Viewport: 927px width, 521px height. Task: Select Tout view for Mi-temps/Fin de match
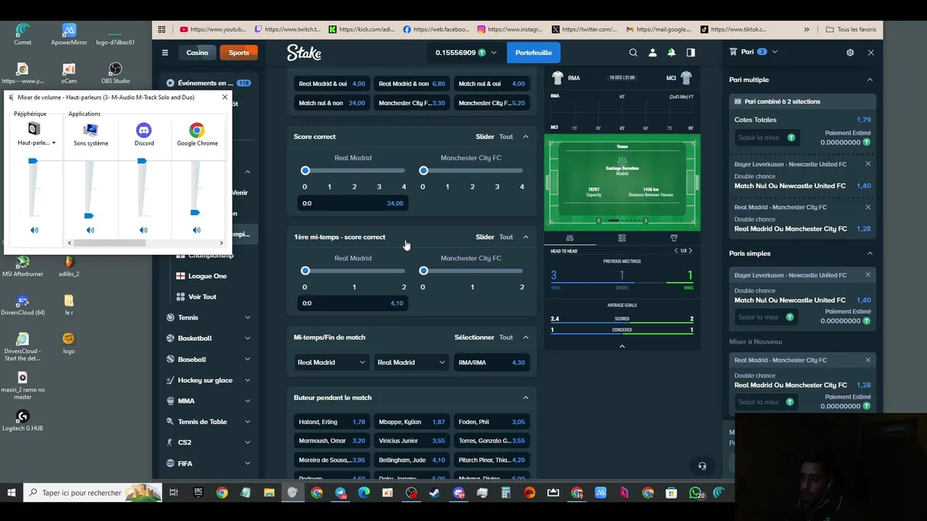[506, 337]
